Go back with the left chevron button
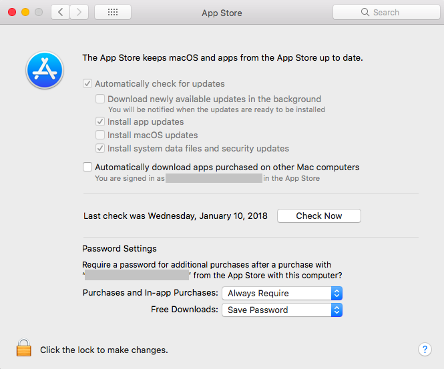Viewport: 444px width, 369px height. (60, 12)
